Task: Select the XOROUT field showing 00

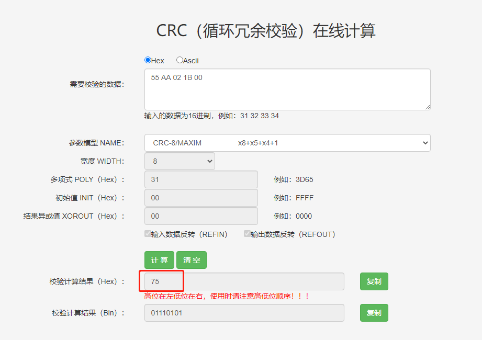Action: [x=200, y=216]
